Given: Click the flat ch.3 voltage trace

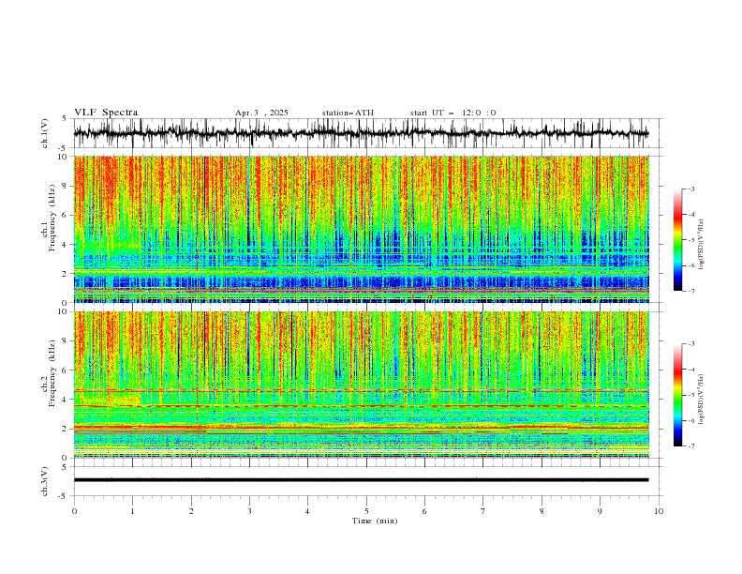Looking at the screenshot, I should click(x=361, y=480).
